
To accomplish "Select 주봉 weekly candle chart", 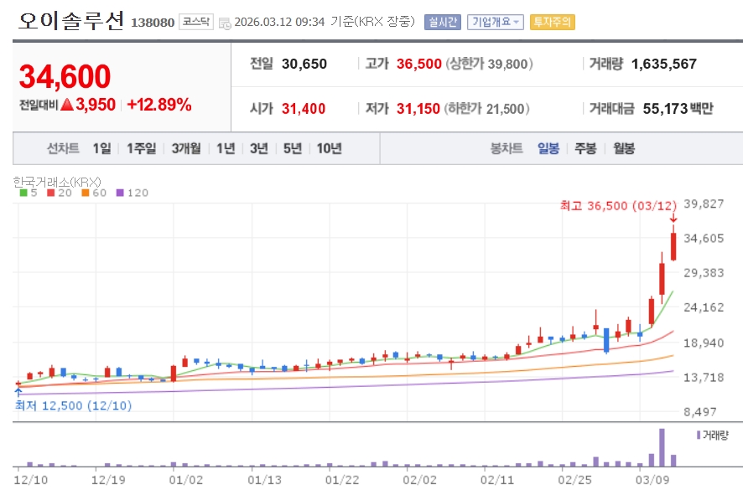I will click(x=585, y=148).
